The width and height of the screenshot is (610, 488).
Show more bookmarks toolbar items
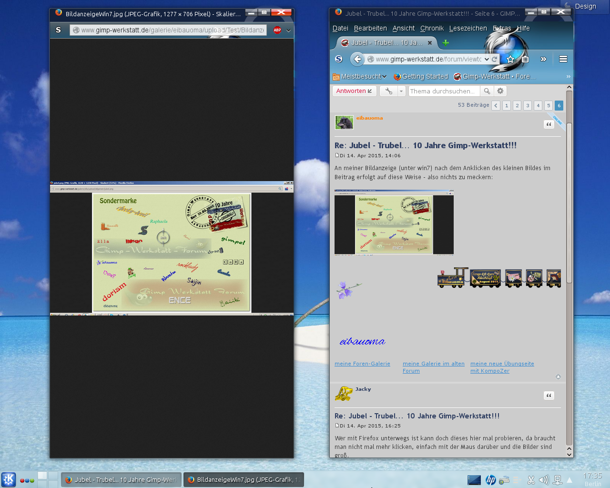[568, 76]
